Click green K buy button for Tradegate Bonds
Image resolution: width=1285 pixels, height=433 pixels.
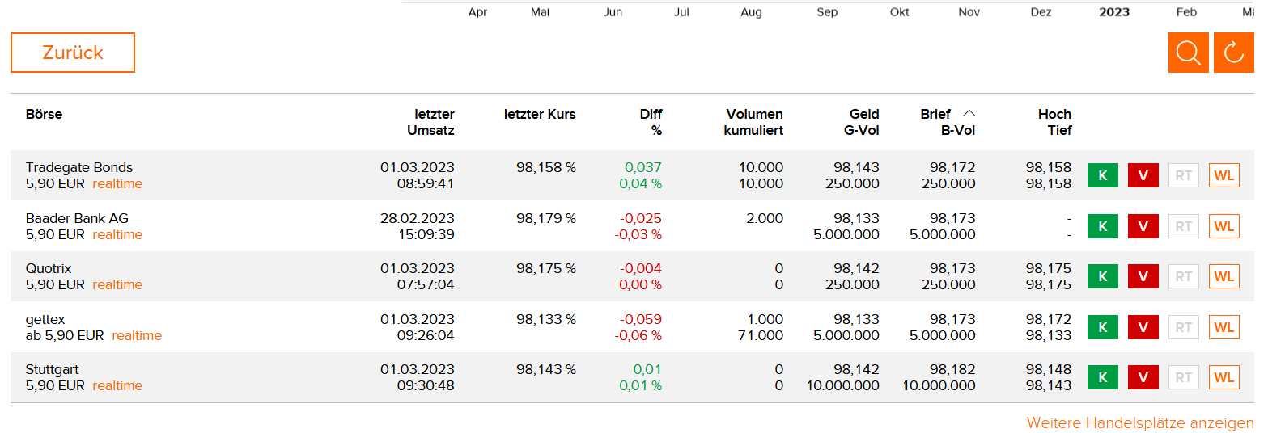point(1102,175)
